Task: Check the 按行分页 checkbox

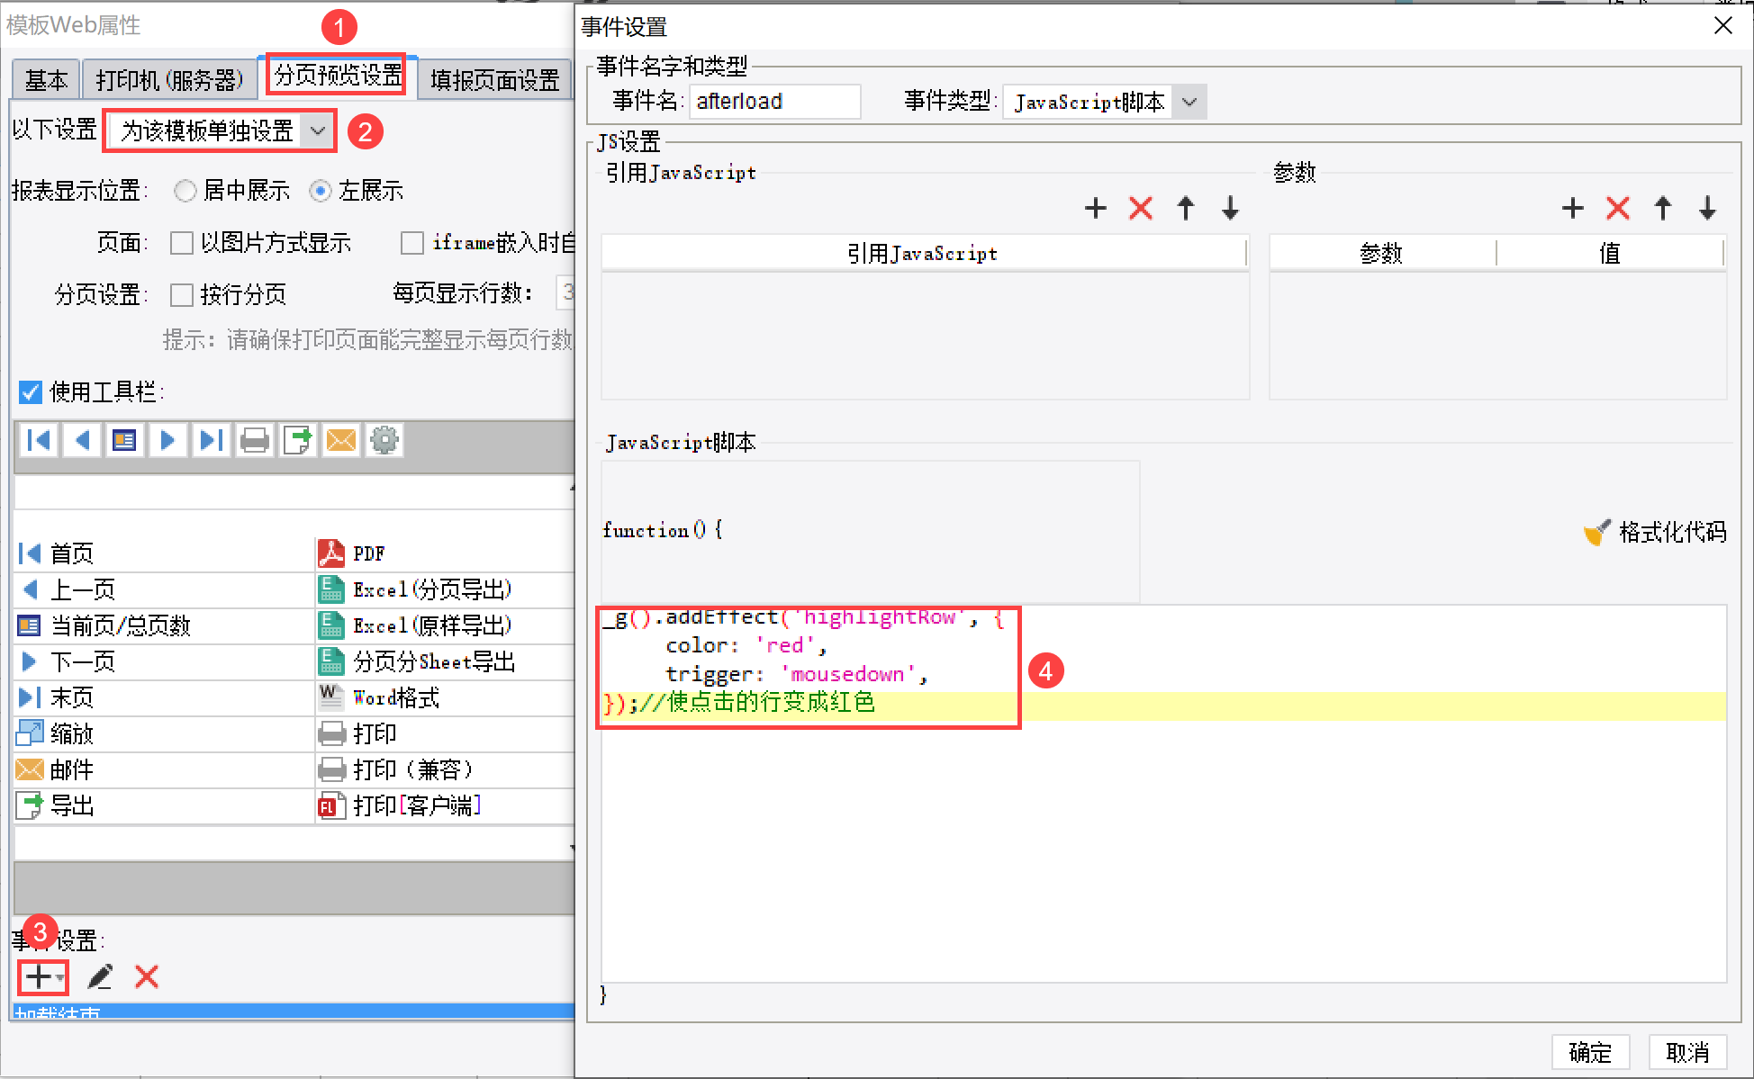Action: click(182, 295)
